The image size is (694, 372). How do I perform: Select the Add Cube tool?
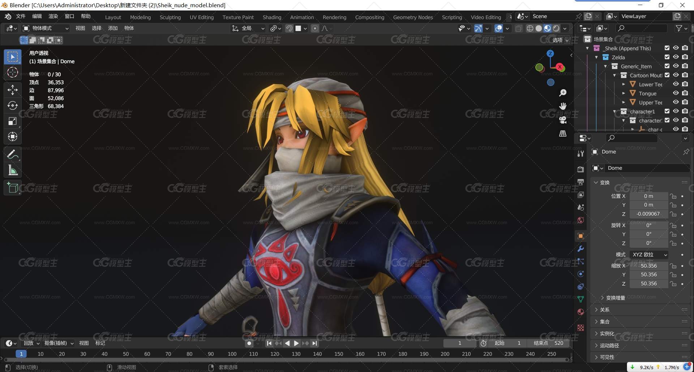[13, 188]
